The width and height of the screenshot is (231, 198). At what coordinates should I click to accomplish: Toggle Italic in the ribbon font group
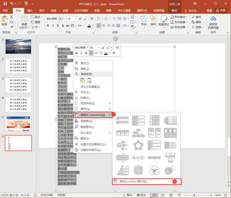click(x=53, y=26)
